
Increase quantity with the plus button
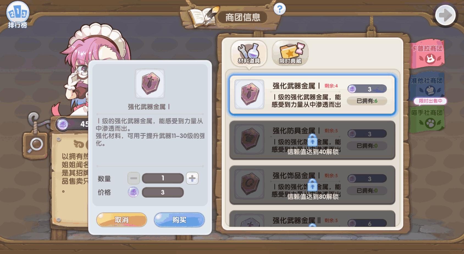coord(192,178)
